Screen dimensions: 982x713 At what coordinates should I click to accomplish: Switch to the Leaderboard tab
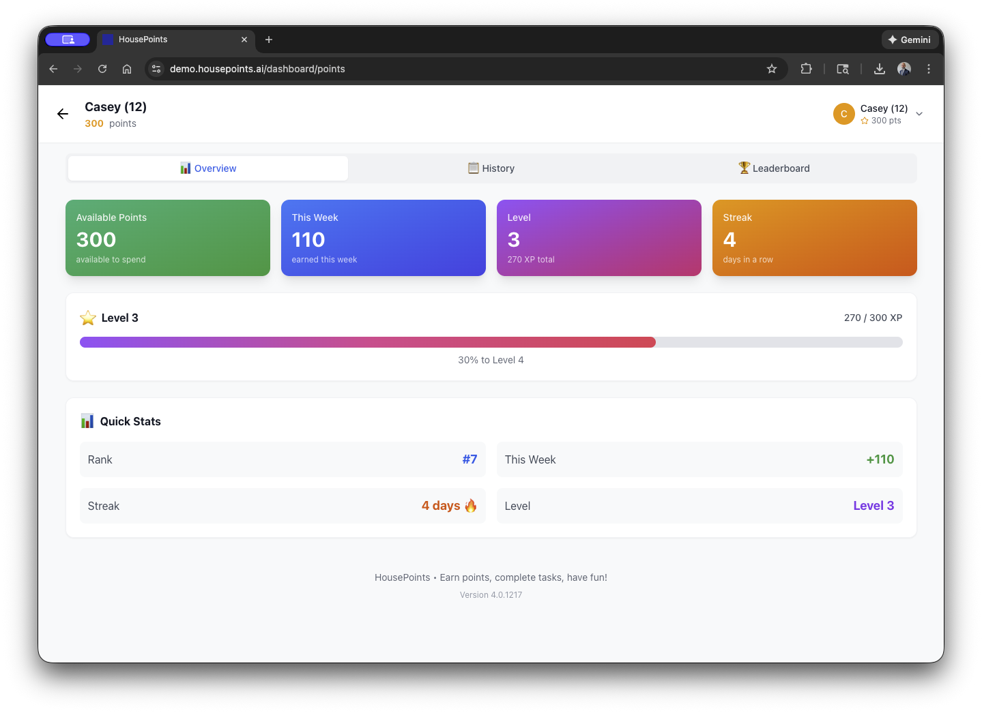(774, 168)
